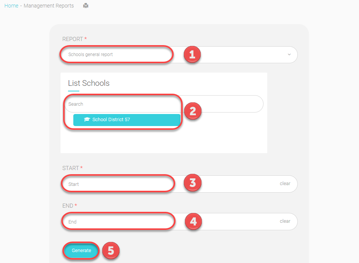Screen dimensions: 359x263
Task: Click annotation badge 2 beside the school list
Action: pos(193,111)
